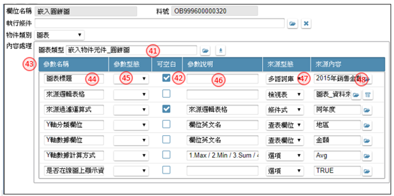Click 參數說明 field starting 1.Max / 2.Min
Image resolution: width=394 pixels, height=196 pixels.
pyautogui.click(x=222, y=156)
